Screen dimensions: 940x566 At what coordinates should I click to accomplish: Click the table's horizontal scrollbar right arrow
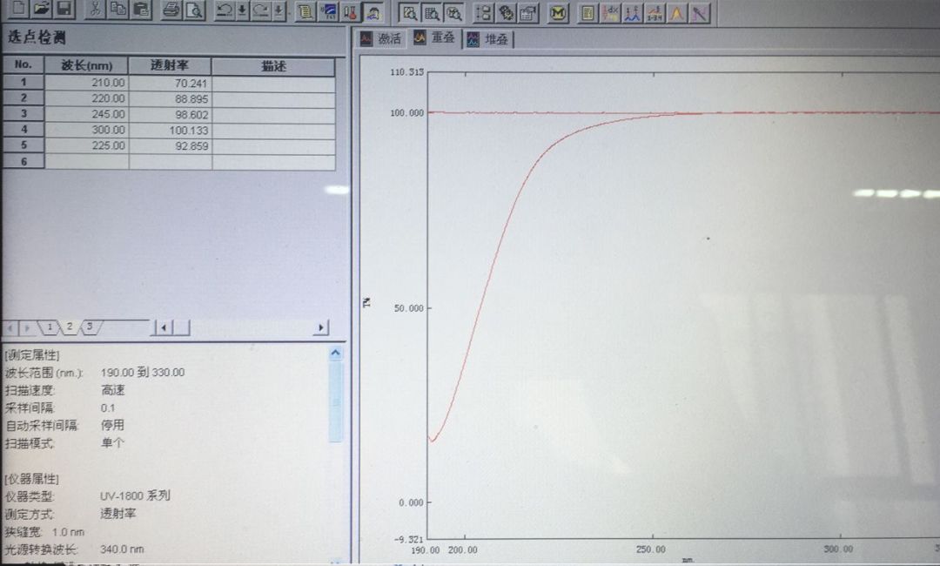(x=321, y=327)
